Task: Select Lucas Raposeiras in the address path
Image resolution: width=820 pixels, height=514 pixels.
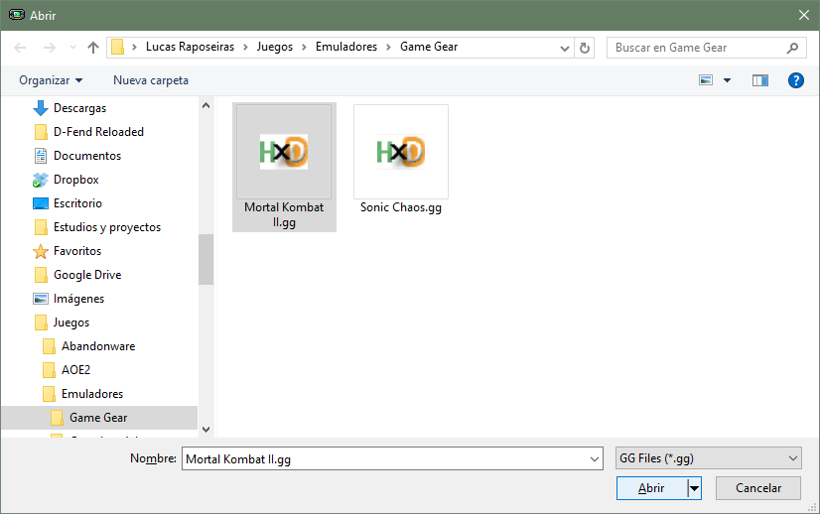Action: click(190, 47)
